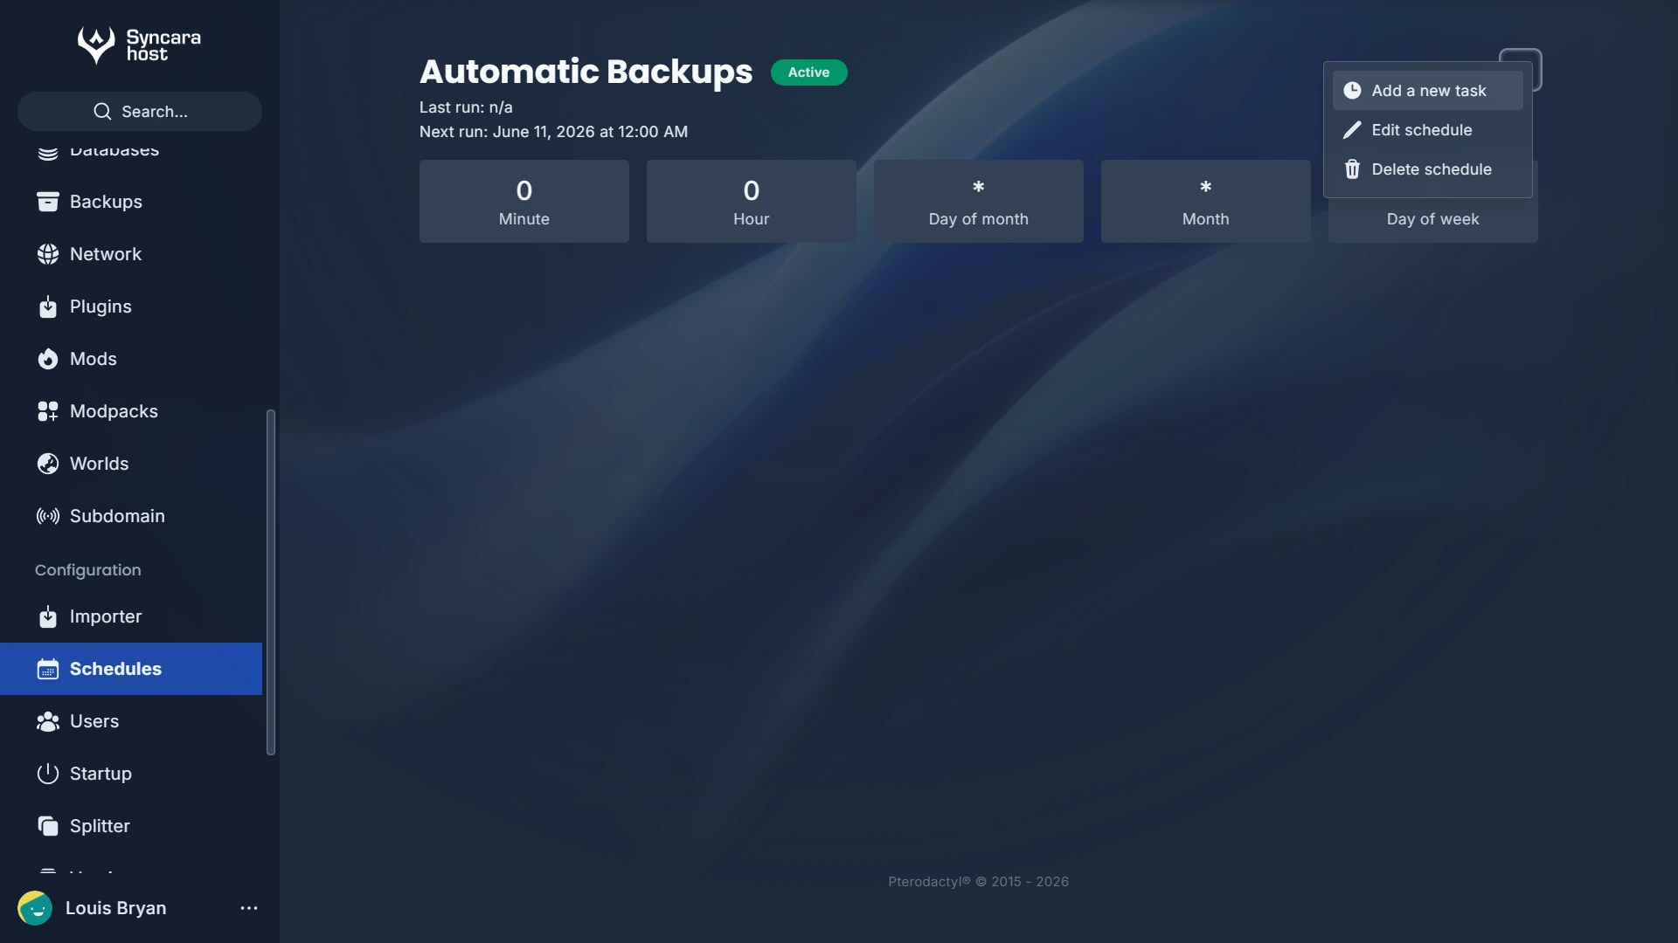The height and width of the screenshot is (943, 1678).
Task: Go to Worlds
Action: pos(131,464)
